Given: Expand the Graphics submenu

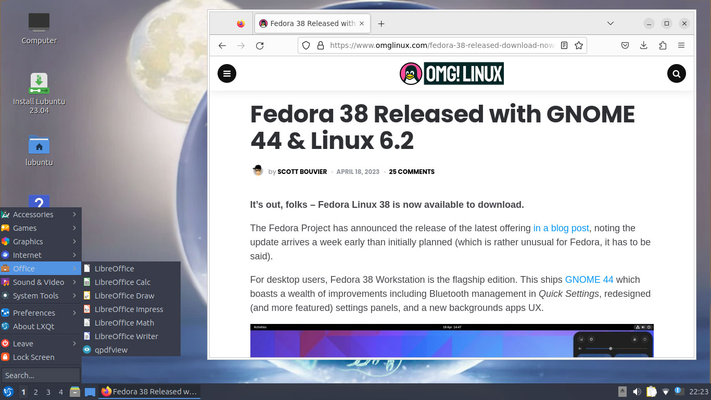Looking at the screenshot, I should 41,242.
